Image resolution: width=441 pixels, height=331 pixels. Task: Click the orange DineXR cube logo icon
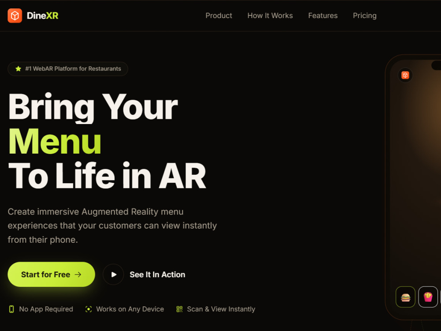pyautogui.click(x=15, y=15)
